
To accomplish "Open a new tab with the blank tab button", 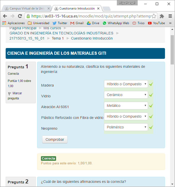I will [107, 8].
